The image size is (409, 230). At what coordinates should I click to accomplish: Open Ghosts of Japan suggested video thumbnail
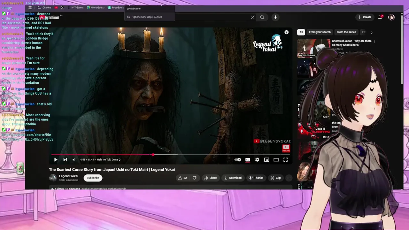coord(314,48)
